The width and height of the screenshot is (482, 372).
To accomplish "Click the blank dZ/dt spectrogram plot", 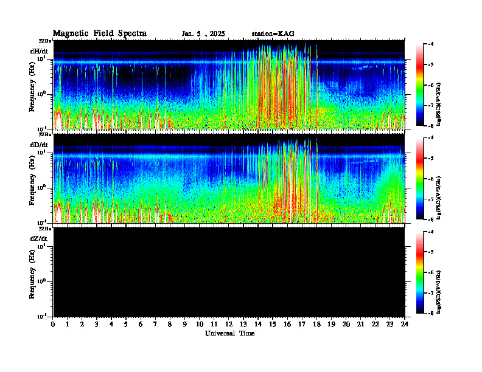I will click(229, 272).
